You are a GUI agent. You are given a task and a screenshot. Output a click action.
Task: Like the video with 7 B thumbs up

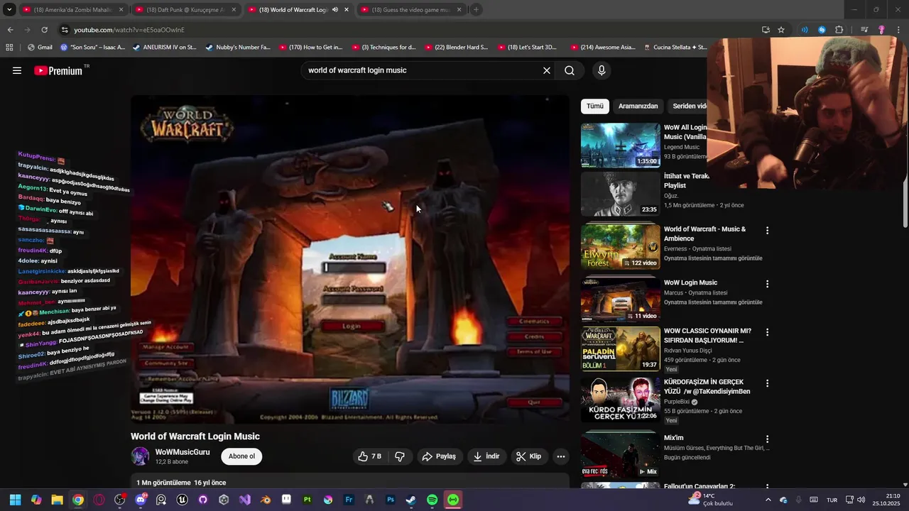pyautogui.click(x=370, y=456)
